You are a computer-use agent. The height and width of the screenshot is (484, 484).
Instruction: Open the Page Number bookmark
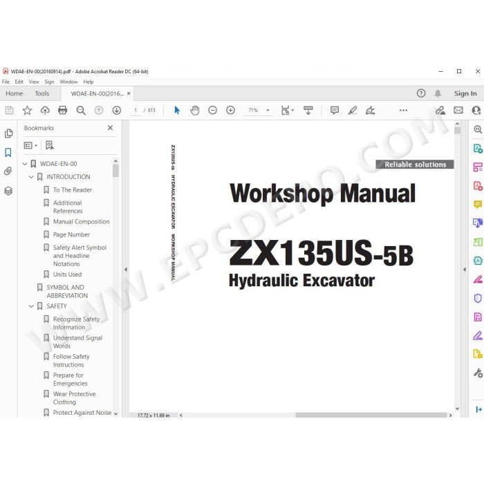[72, 234]
